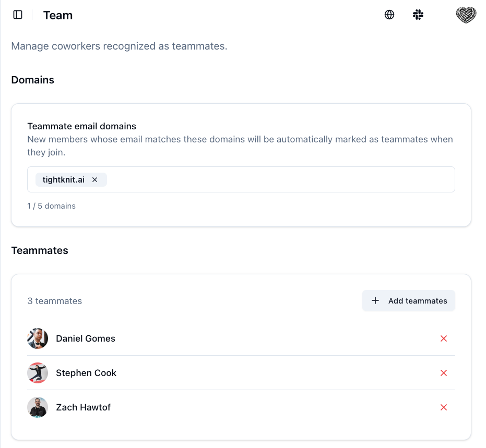Click Zach Hawtof's profile avatar
This screenshot has width=486, height=448.
(x=37, y=407)
